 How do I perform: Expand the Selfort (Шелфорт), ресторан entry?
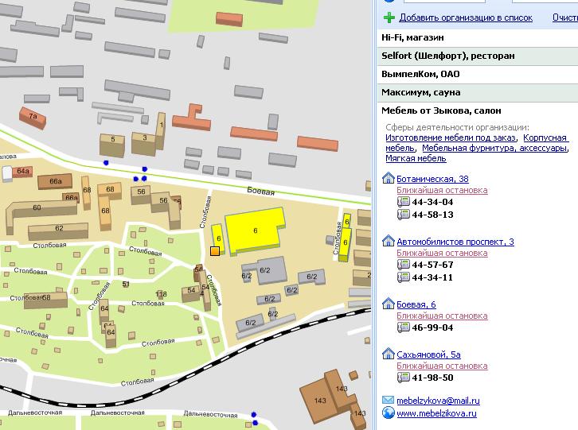[x=447, y=56]
